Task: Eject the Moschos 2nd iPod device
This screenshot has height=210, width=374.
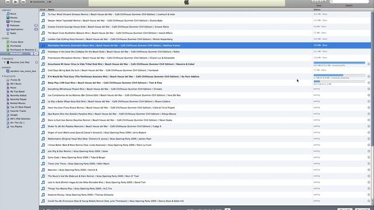Action: tap(36, 62)
